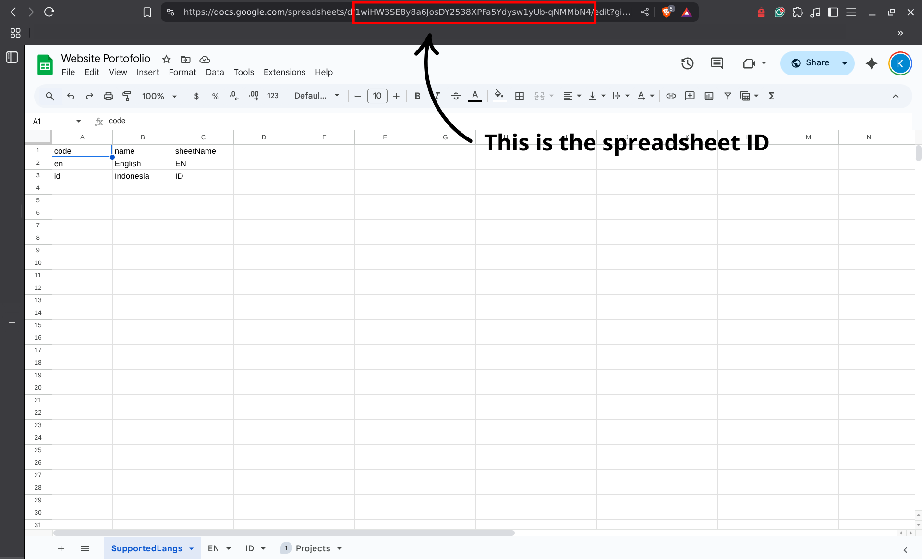
Task: Click the Gemini sparkle icon
Action: pos(871,63)
